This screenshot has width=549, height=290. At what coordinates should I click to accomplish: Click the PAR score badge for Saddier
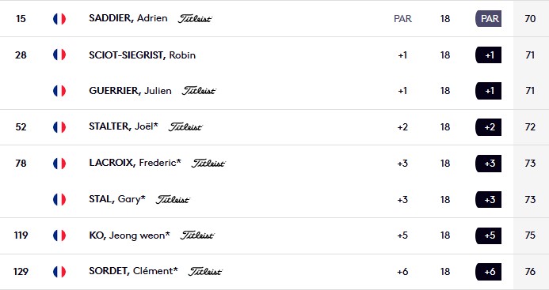coord(488,18)
